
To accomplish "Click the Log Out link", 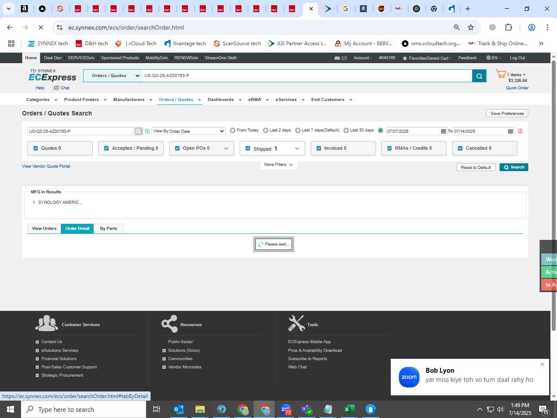I will tap(517, 58).
